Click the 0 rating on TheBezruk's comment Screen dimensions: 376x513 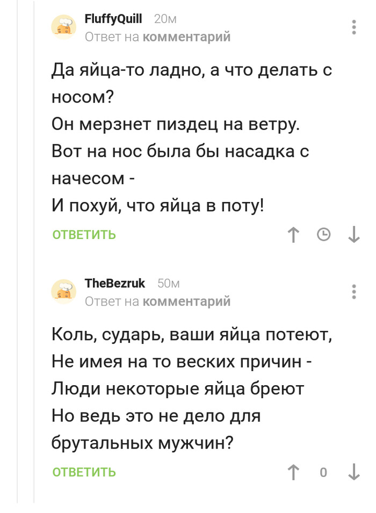click(x=323, y=472)
